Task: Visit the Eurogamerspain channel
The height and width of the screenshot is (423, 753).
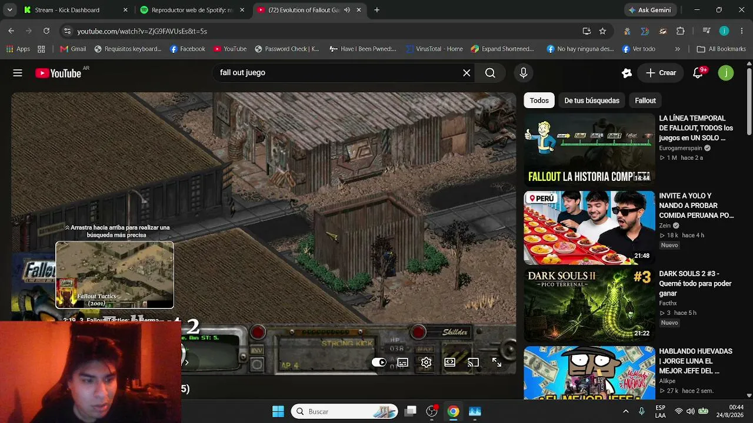Action: (681, 148)
